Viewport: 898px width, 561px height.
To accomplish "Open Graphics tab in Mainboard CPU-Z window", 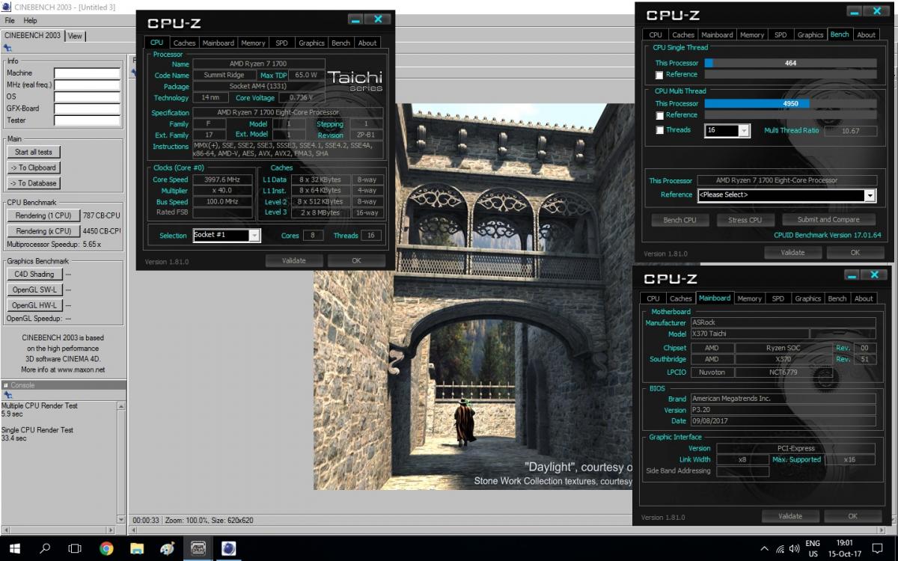I will point(807,298).
